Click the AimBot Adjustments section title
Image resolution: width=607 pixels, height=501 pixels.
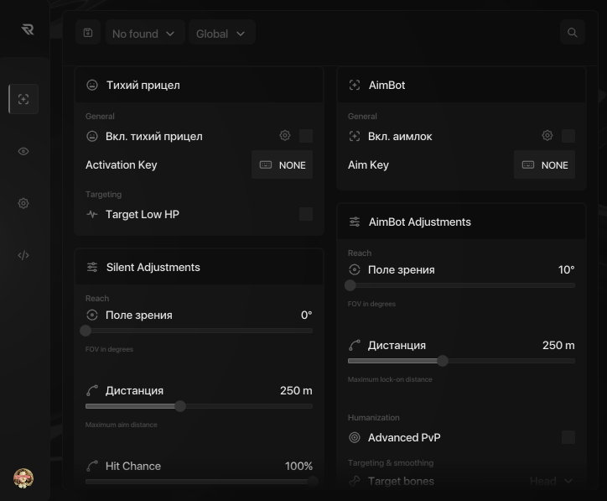click(x=420, y=222)
